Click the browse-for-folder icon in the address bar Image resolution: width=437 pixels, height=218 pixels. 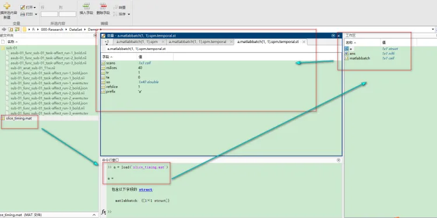[17, 29]
